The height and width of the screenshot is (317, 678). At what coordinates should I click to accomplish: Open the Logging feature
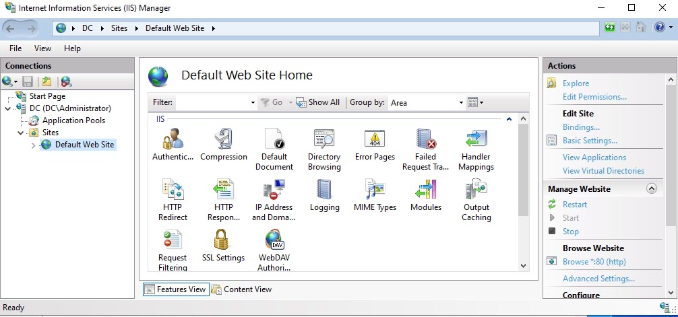(x=324, y=190)
